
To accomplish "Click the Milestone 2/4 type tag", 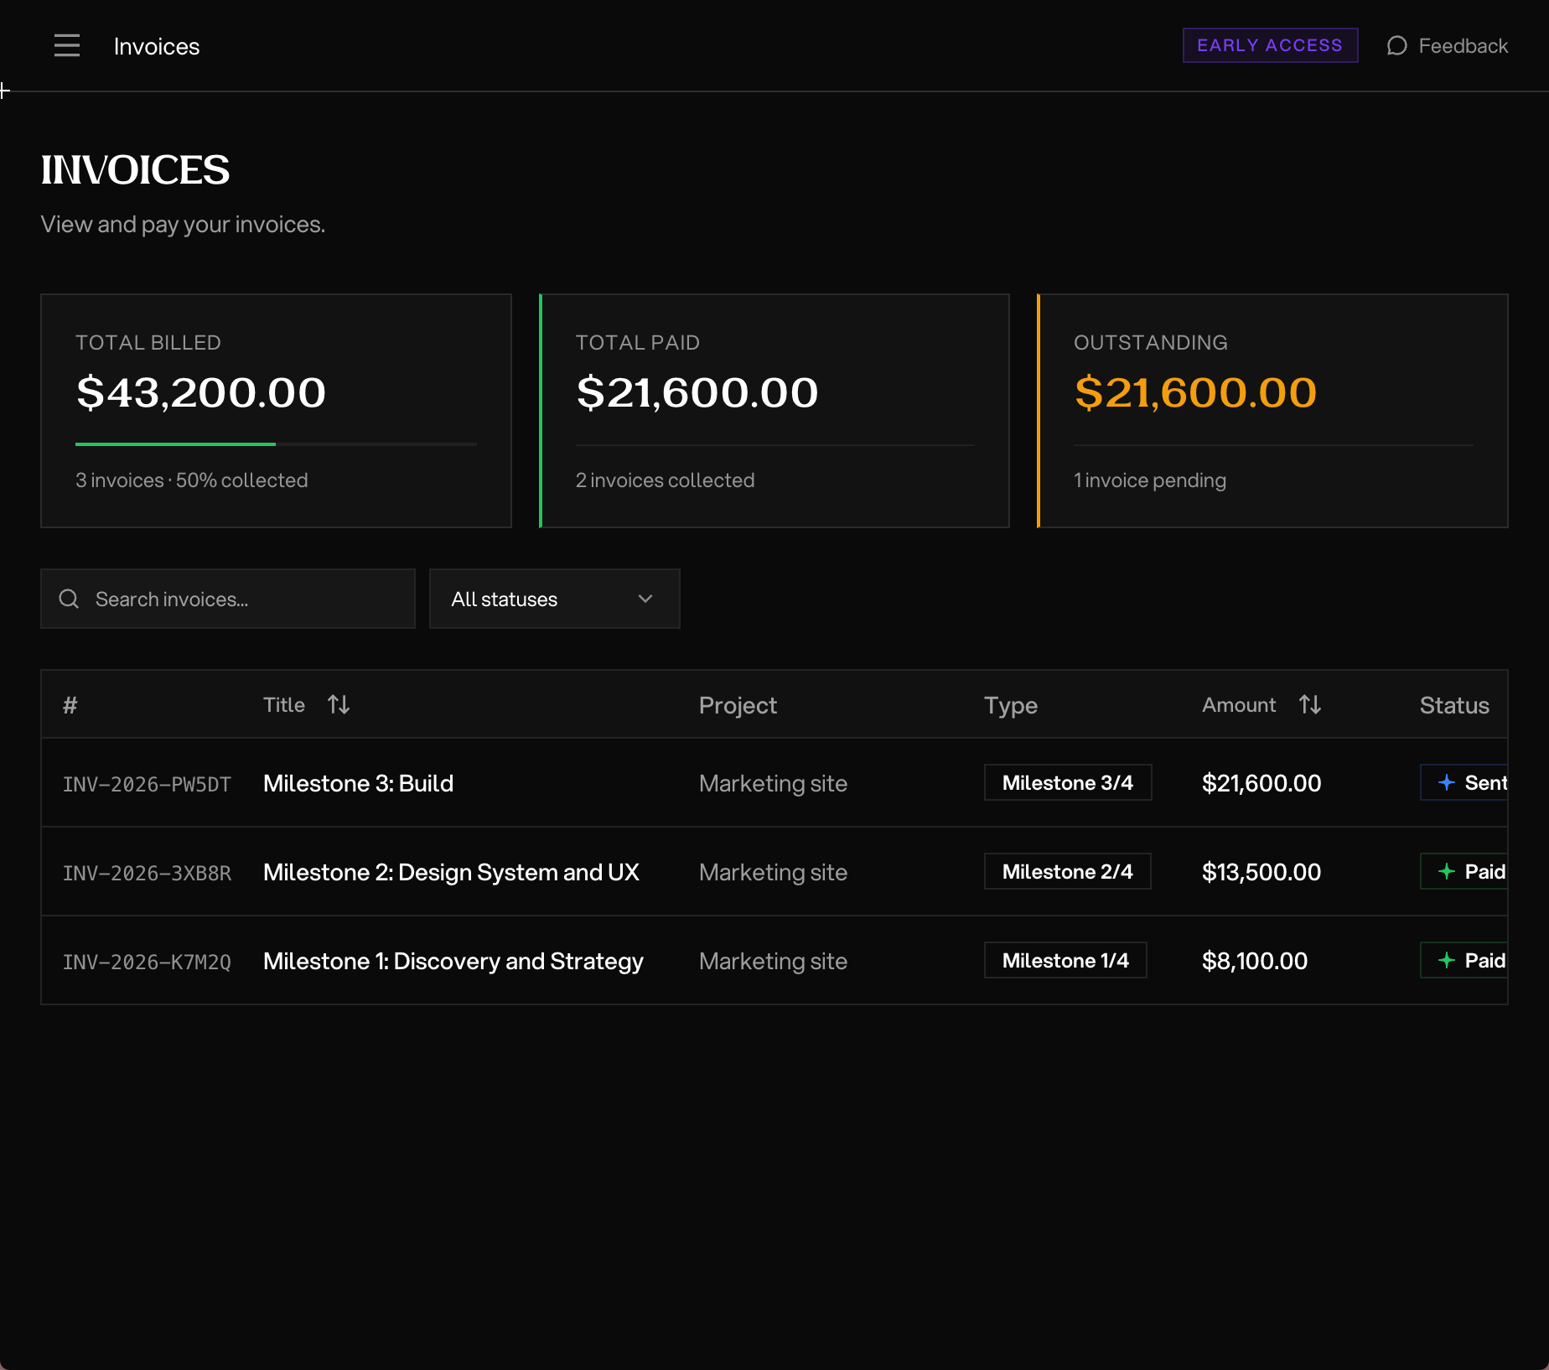I will pyautogui.click(x=1067, y=871).
